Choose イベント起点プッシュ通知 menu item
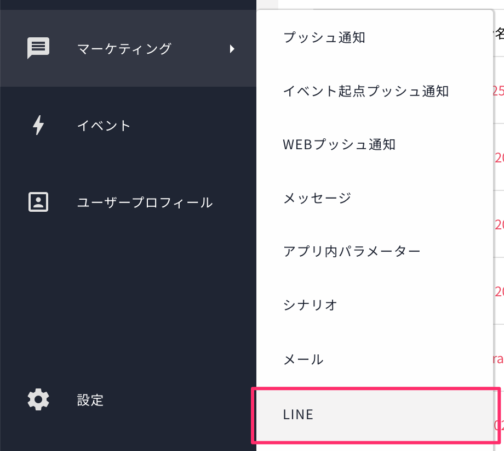Screen dimensions: 504x451 click(x=366, y=91)
